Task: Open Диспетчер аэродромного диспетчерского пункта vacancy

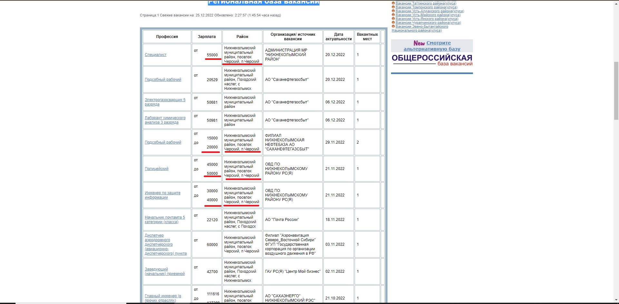Action: tap(166, 244)
